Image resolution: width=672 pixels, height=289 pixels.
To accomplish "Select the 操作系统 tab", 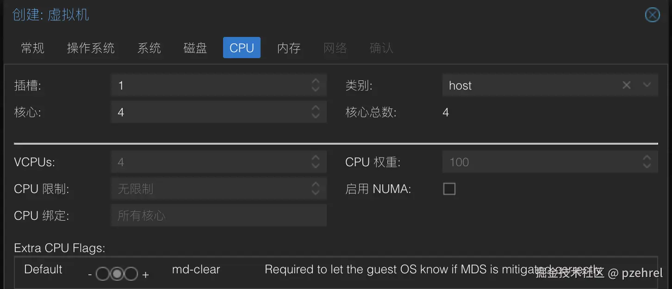I will [91, 48].
